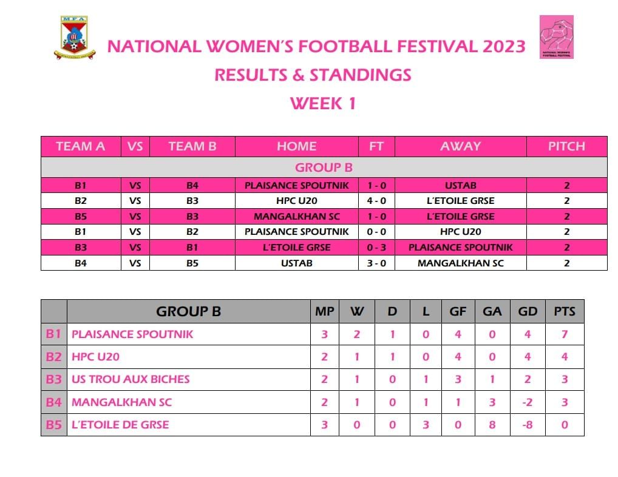618x477 pixels.
Task: Click the pink Women's Football Festival logo
Action: [556, 37]
